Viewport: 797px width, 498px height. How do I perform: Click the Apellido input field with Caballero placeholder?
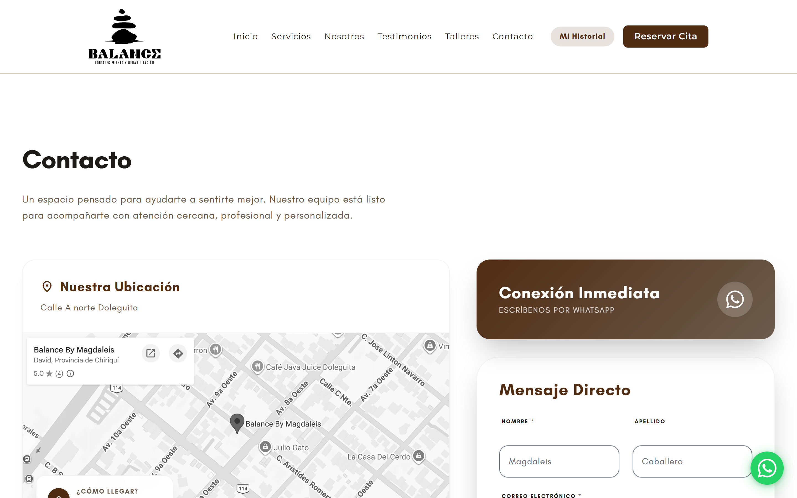692,461
